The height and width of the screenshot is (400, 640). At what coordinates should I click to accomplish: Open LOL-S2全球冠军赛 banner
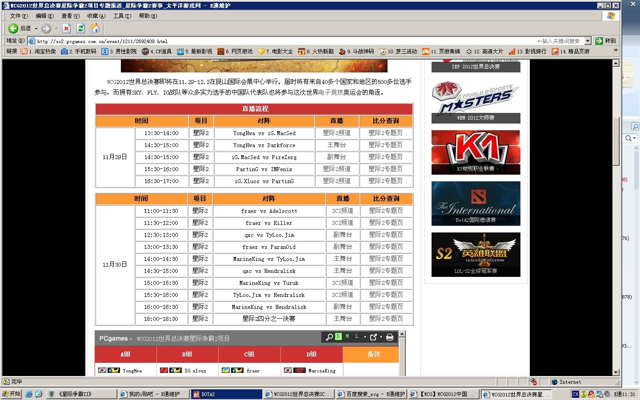pos(476,255)
